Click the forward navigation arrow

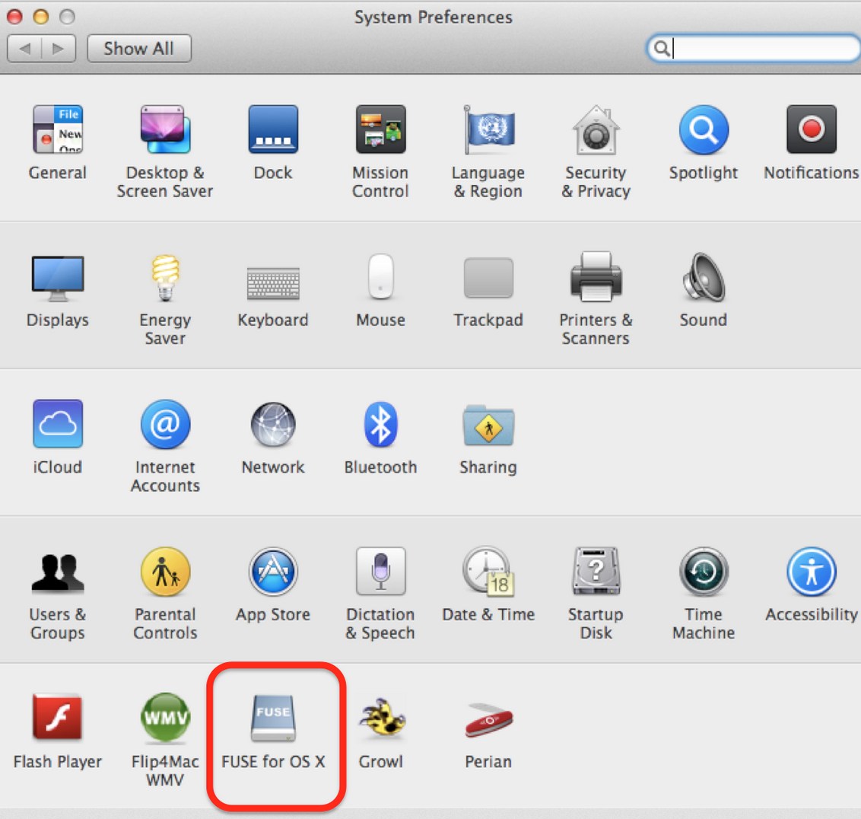coord(59,48)
